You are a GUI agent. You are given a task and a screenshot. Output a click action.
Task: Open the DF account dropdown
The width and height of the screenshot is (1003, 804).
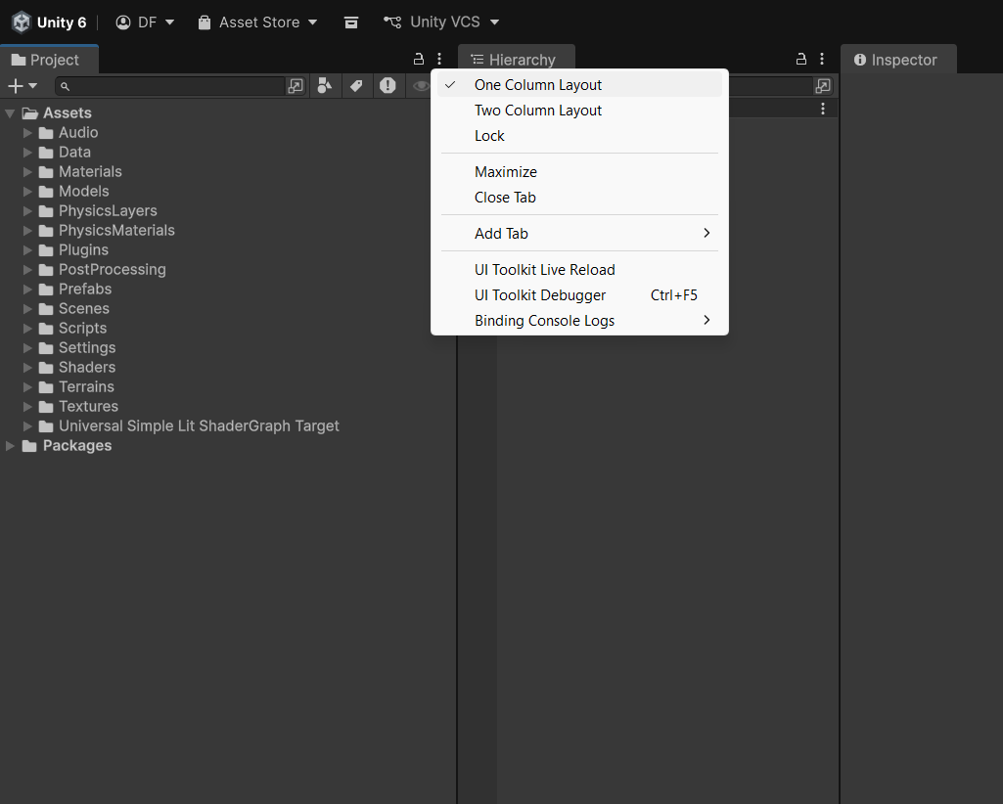click(x=145, y=22)
